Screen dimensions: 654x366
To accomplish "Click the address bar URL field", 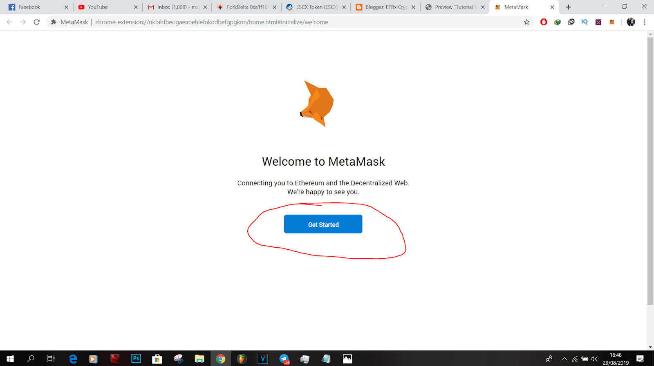I will (286, 22).
